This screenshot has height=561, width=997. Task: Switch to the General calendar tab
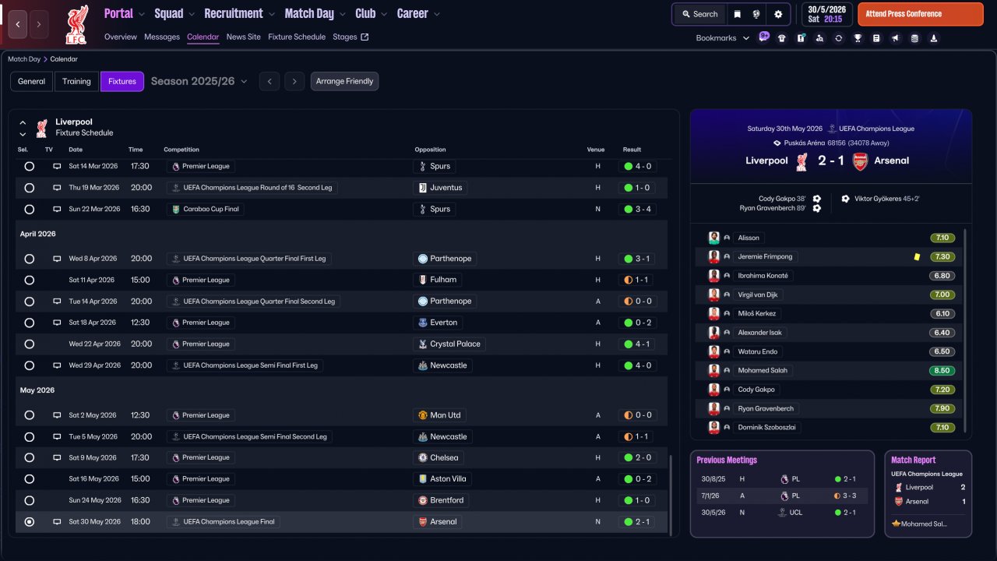click(x=32, y=81)
